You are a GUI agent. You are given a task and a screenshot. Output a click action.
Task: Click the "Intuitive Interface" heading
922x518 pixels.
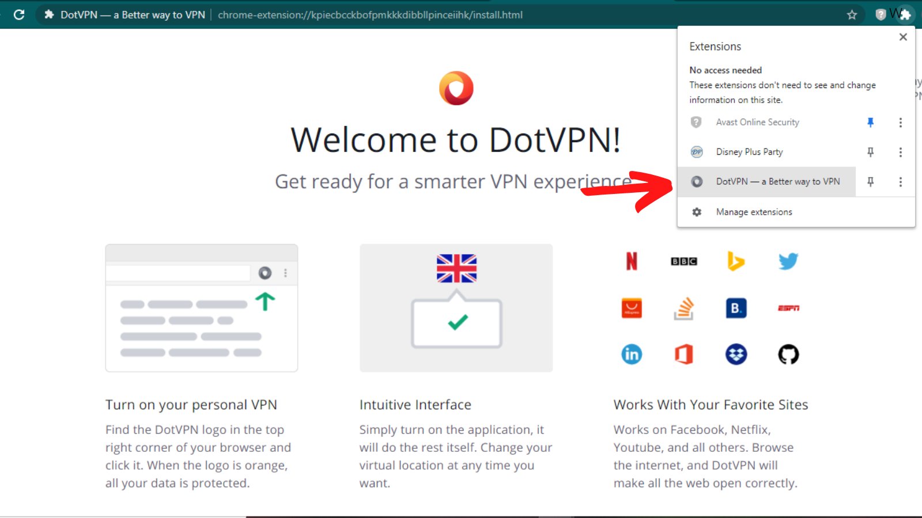[x=415, y=405]
